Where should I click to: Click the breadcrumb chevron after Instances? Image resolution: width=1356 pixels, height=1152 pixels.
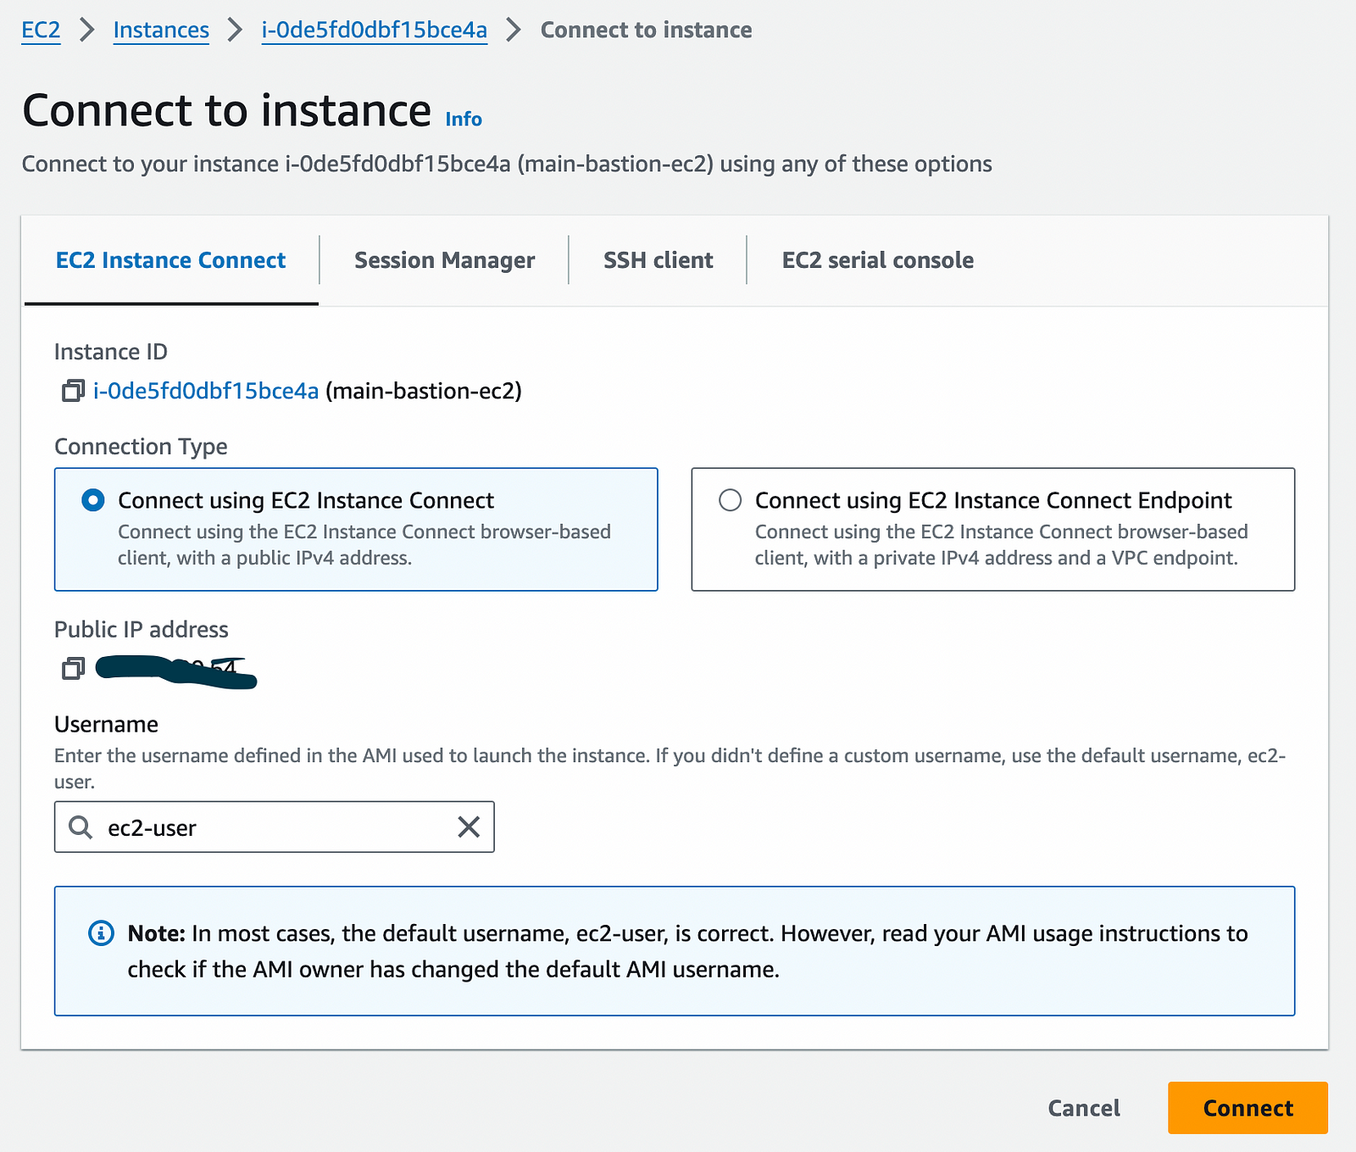point(235,30)
